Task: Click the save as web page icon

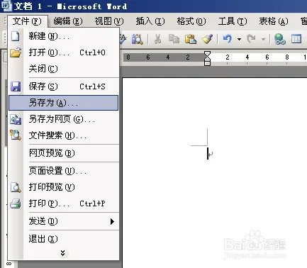Action: tap(16, 119)
